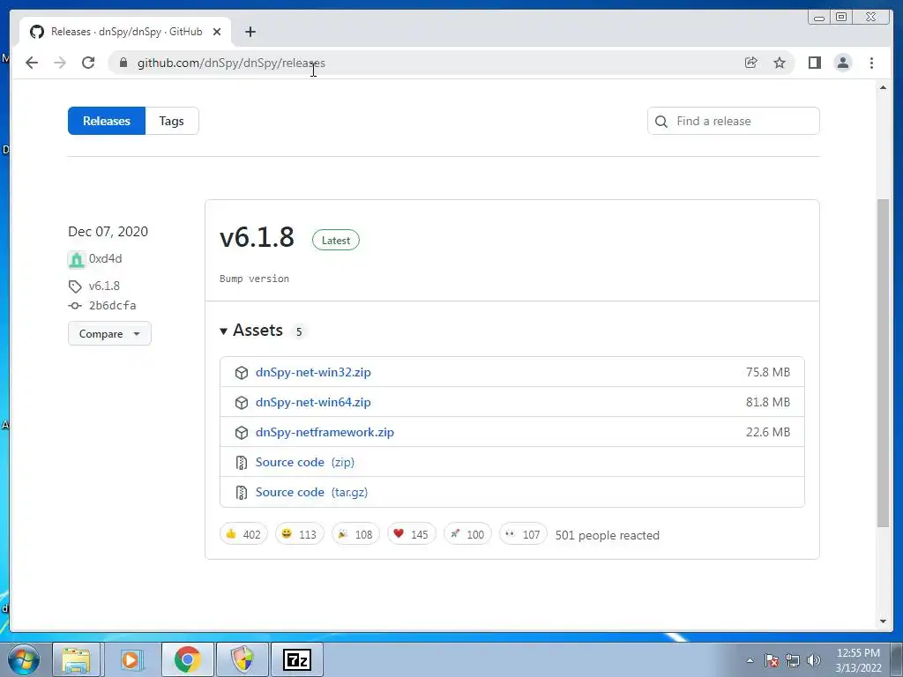Select the Releases dnSpy GitHub tab
The height and width of the screenshot is (677, 903).
pyautogui.click(x=125, y=32)
